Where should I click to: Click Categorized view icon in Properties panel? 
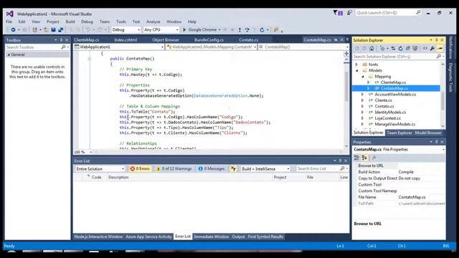pyautogui.click(x=356, y=158)
